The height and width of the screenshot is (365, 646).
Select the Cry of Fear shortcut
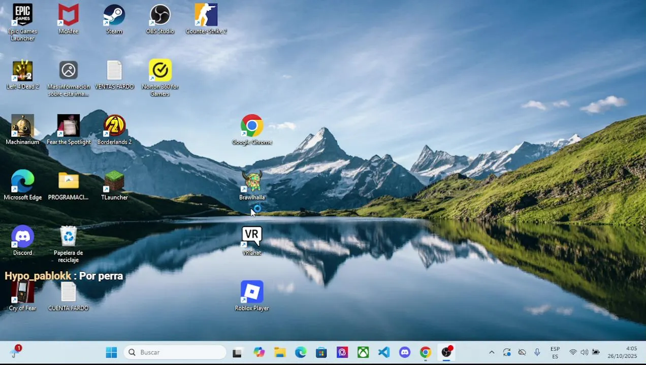(x=22, y=296)
